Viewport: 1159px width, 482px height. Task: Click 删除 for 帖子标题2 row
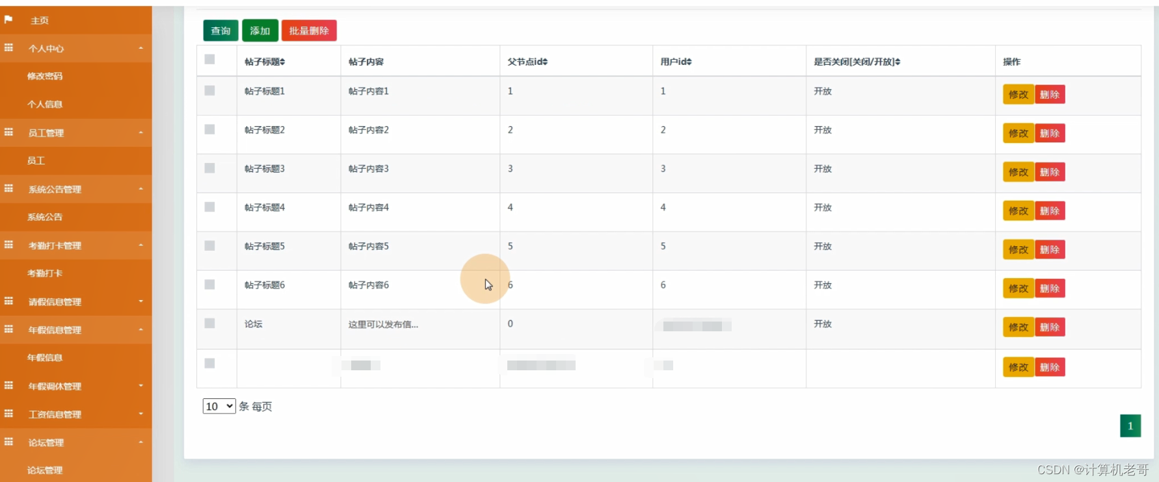[1050, 134]
